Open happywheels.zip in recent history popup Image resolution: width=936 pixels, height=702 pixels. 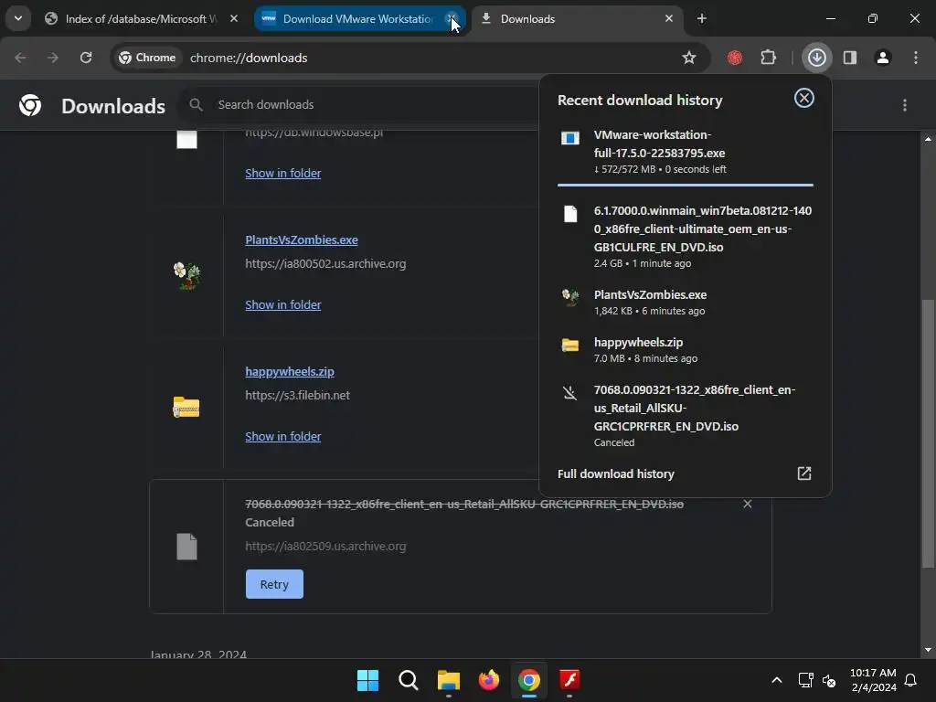[685, 350]
